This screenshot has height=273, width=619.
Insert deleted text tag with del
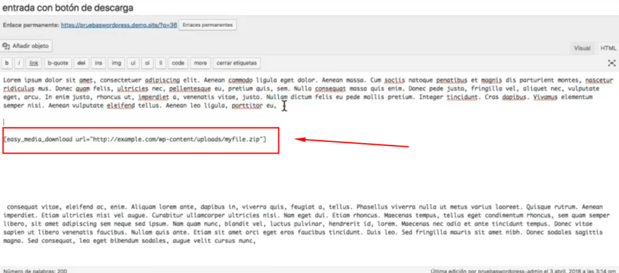(x=82, y=63)
